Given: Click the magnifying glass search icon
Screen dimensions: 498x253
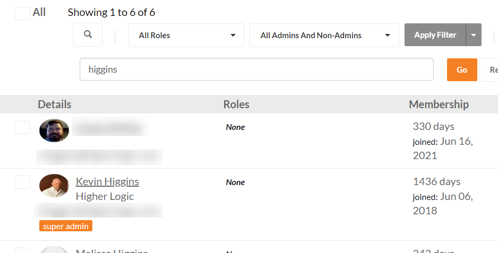Looking at the screenshot, I should (88, 34).
